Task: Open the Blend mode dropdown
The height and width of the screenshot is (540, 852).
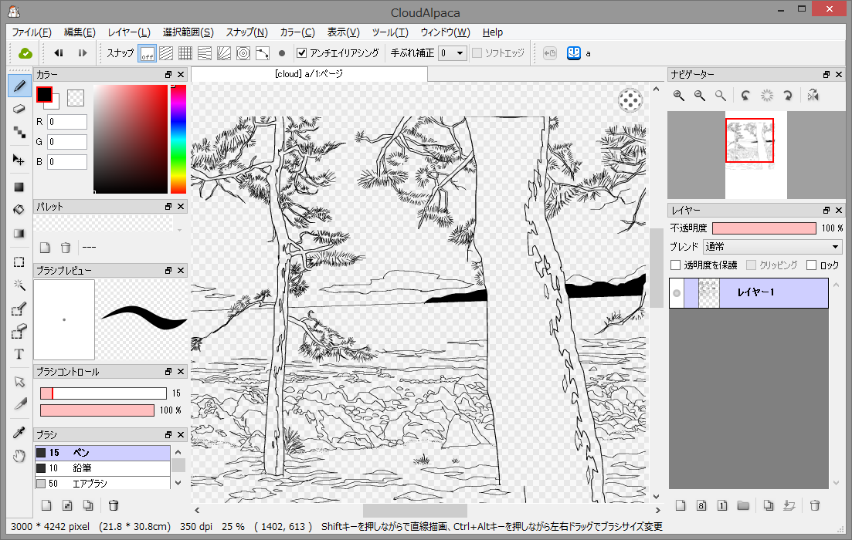Action: (x=772, y=246)
